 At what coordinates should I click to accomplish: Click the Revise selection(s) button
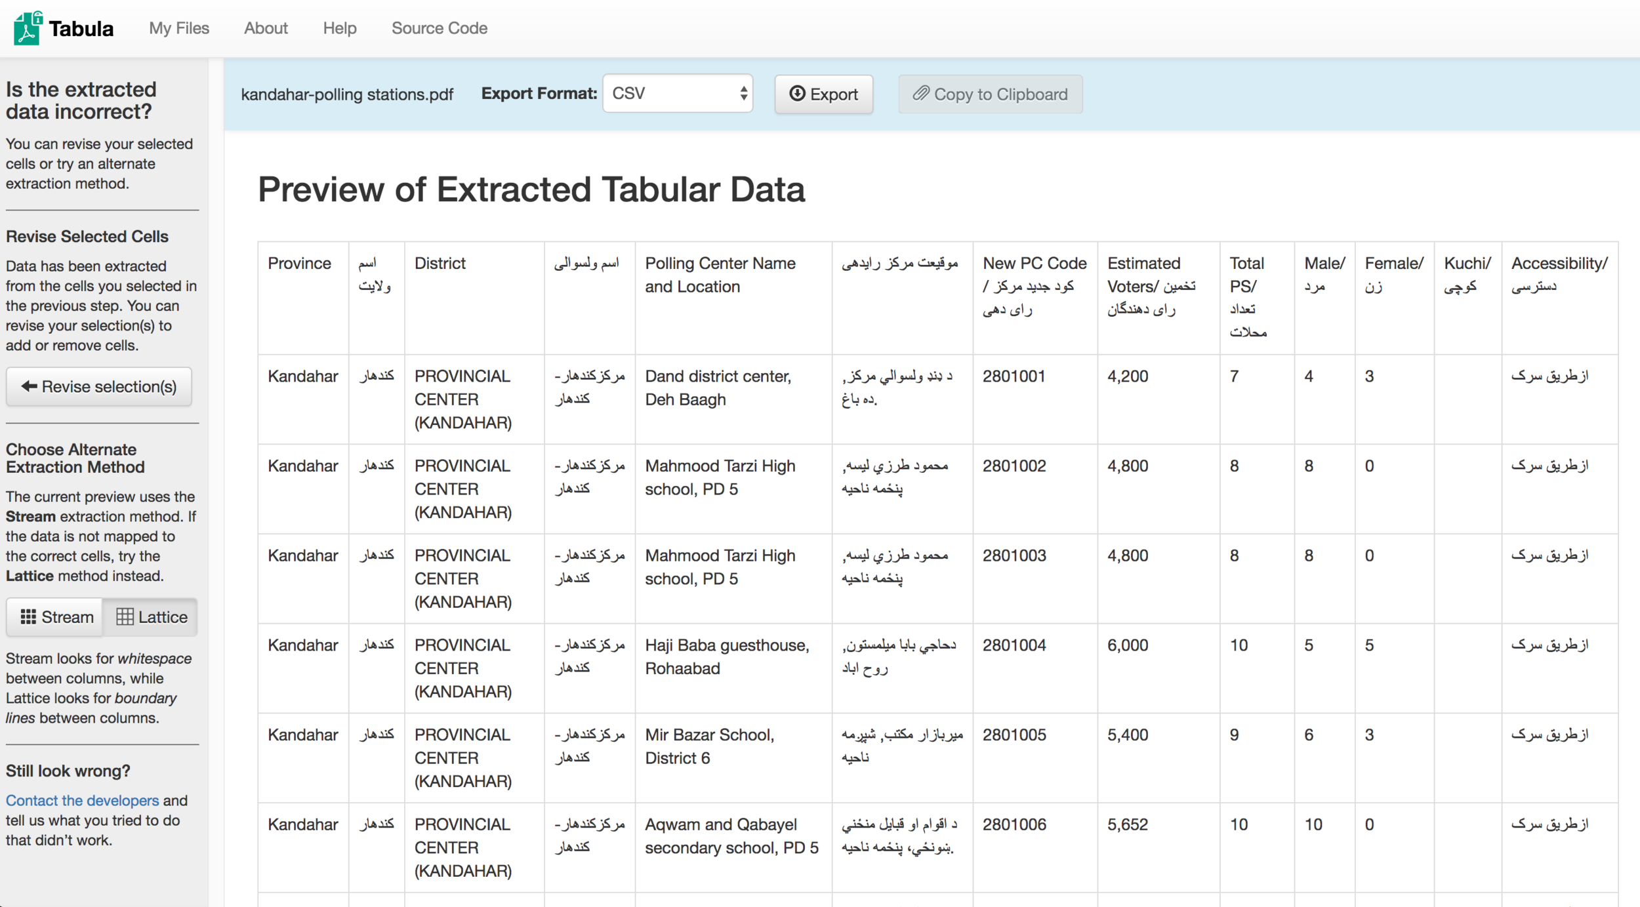pos(99,386)
